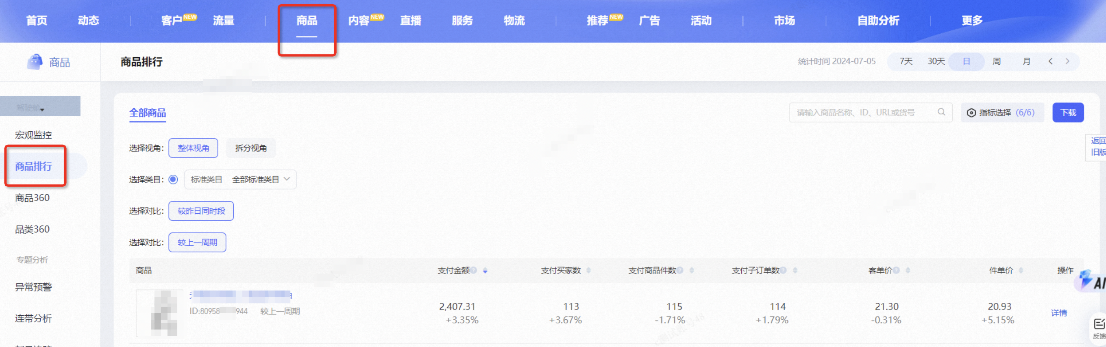1106x347 pixels.
Task: Click help icon next to 支付子订单数
Action: (783, 270)
